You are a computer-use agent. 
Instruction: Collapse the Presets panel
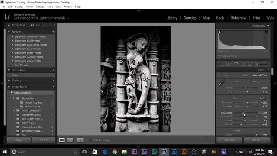point(9,32)
